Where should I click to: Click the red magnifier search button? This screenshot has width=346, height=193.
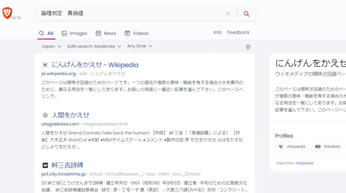[x=246, y=14]
